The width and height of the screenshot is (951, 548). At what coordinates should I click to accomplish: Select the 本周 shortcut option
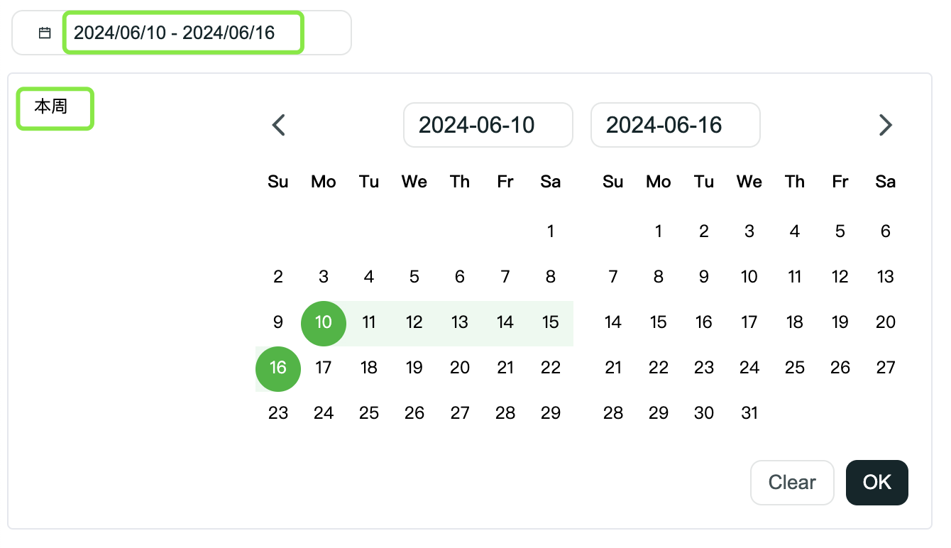pyautogui.click(x=54, y=108)
